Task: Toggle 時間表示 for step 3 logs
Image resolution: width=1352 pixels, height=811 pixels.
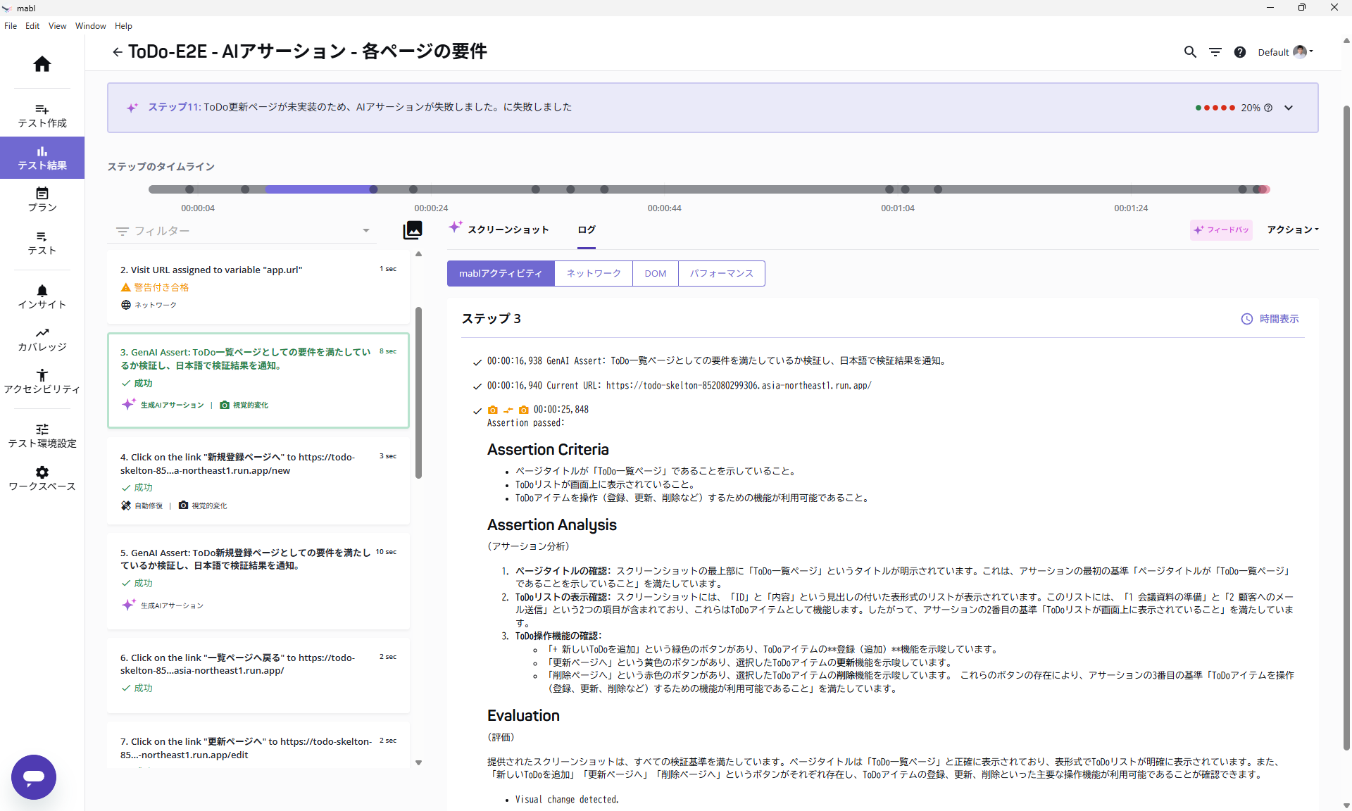Action: point(1269,318)
